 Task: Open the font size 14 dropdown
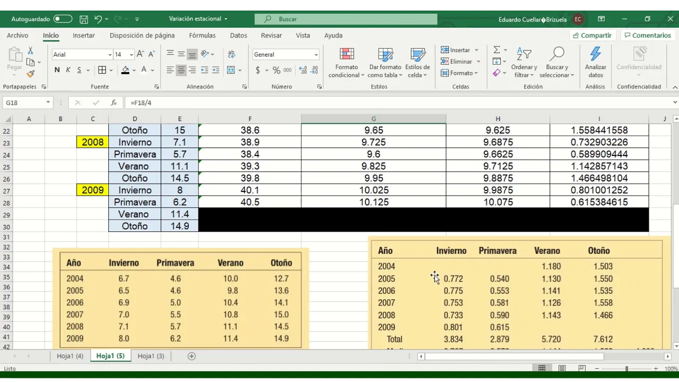(131, 55)
